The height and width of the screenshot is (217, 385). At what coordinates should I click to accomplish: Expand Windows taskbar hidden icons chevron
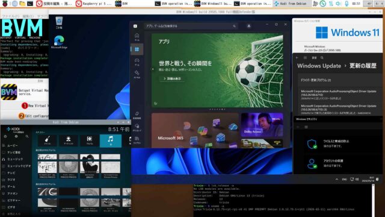coord(337,180)
